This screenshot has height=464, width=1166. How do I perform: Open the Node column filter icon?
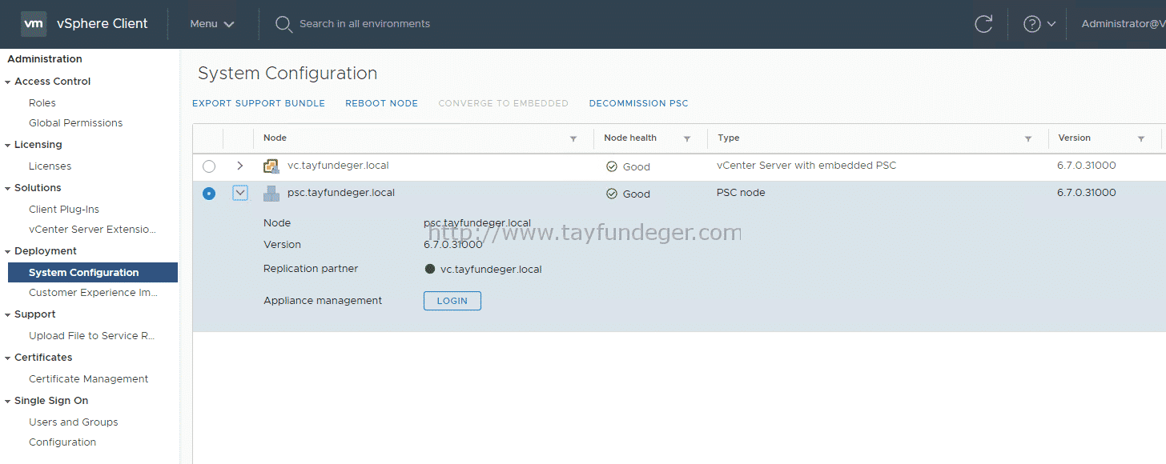(x=573, y=139)
